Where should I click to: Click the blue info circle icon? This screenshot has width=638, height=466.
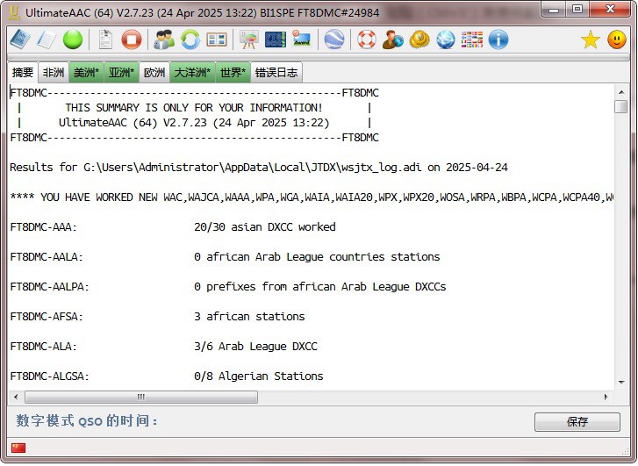(x=498, y=39)
